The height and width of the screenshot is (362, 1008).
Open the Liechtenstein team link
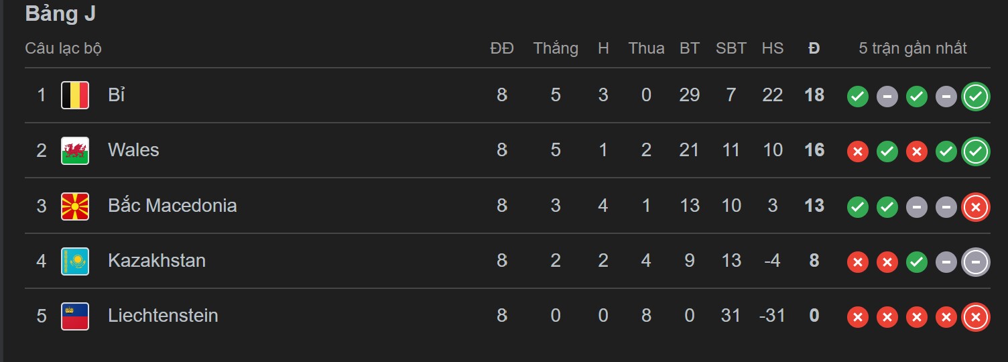(x=163, y=316)
